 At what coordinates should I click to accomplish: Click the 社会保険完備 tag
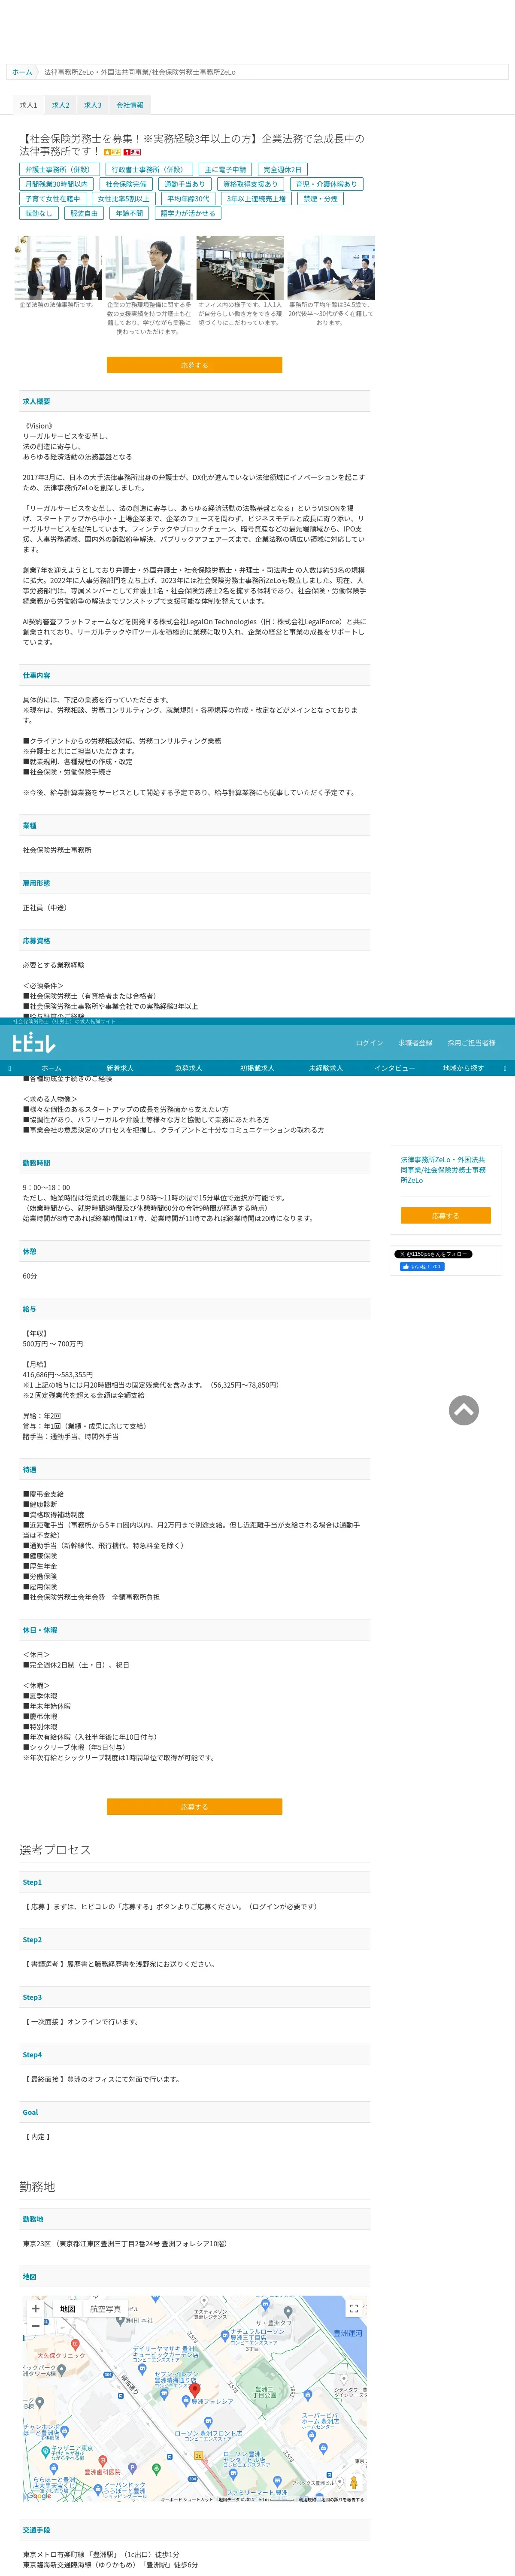[126, 184]
